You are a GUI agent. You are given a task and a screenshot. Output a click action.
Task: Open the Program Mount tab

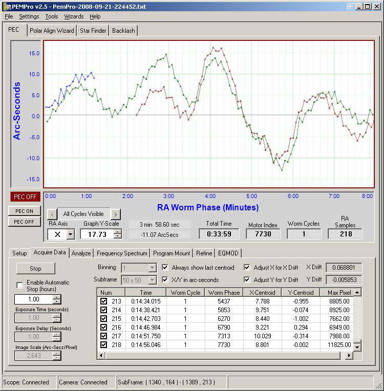coord(172,253)
